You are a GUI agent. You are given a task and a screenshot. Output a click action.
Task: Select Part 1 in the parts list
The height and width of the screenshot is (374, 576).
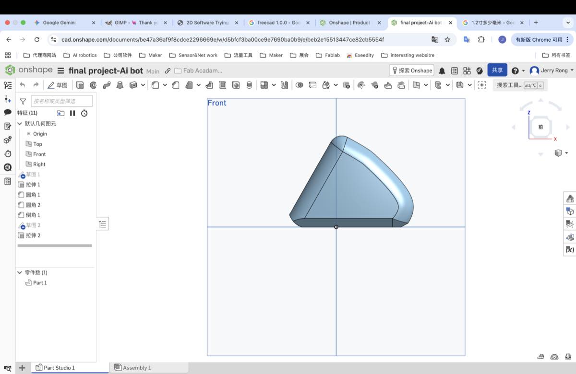(x=40, y=282)
